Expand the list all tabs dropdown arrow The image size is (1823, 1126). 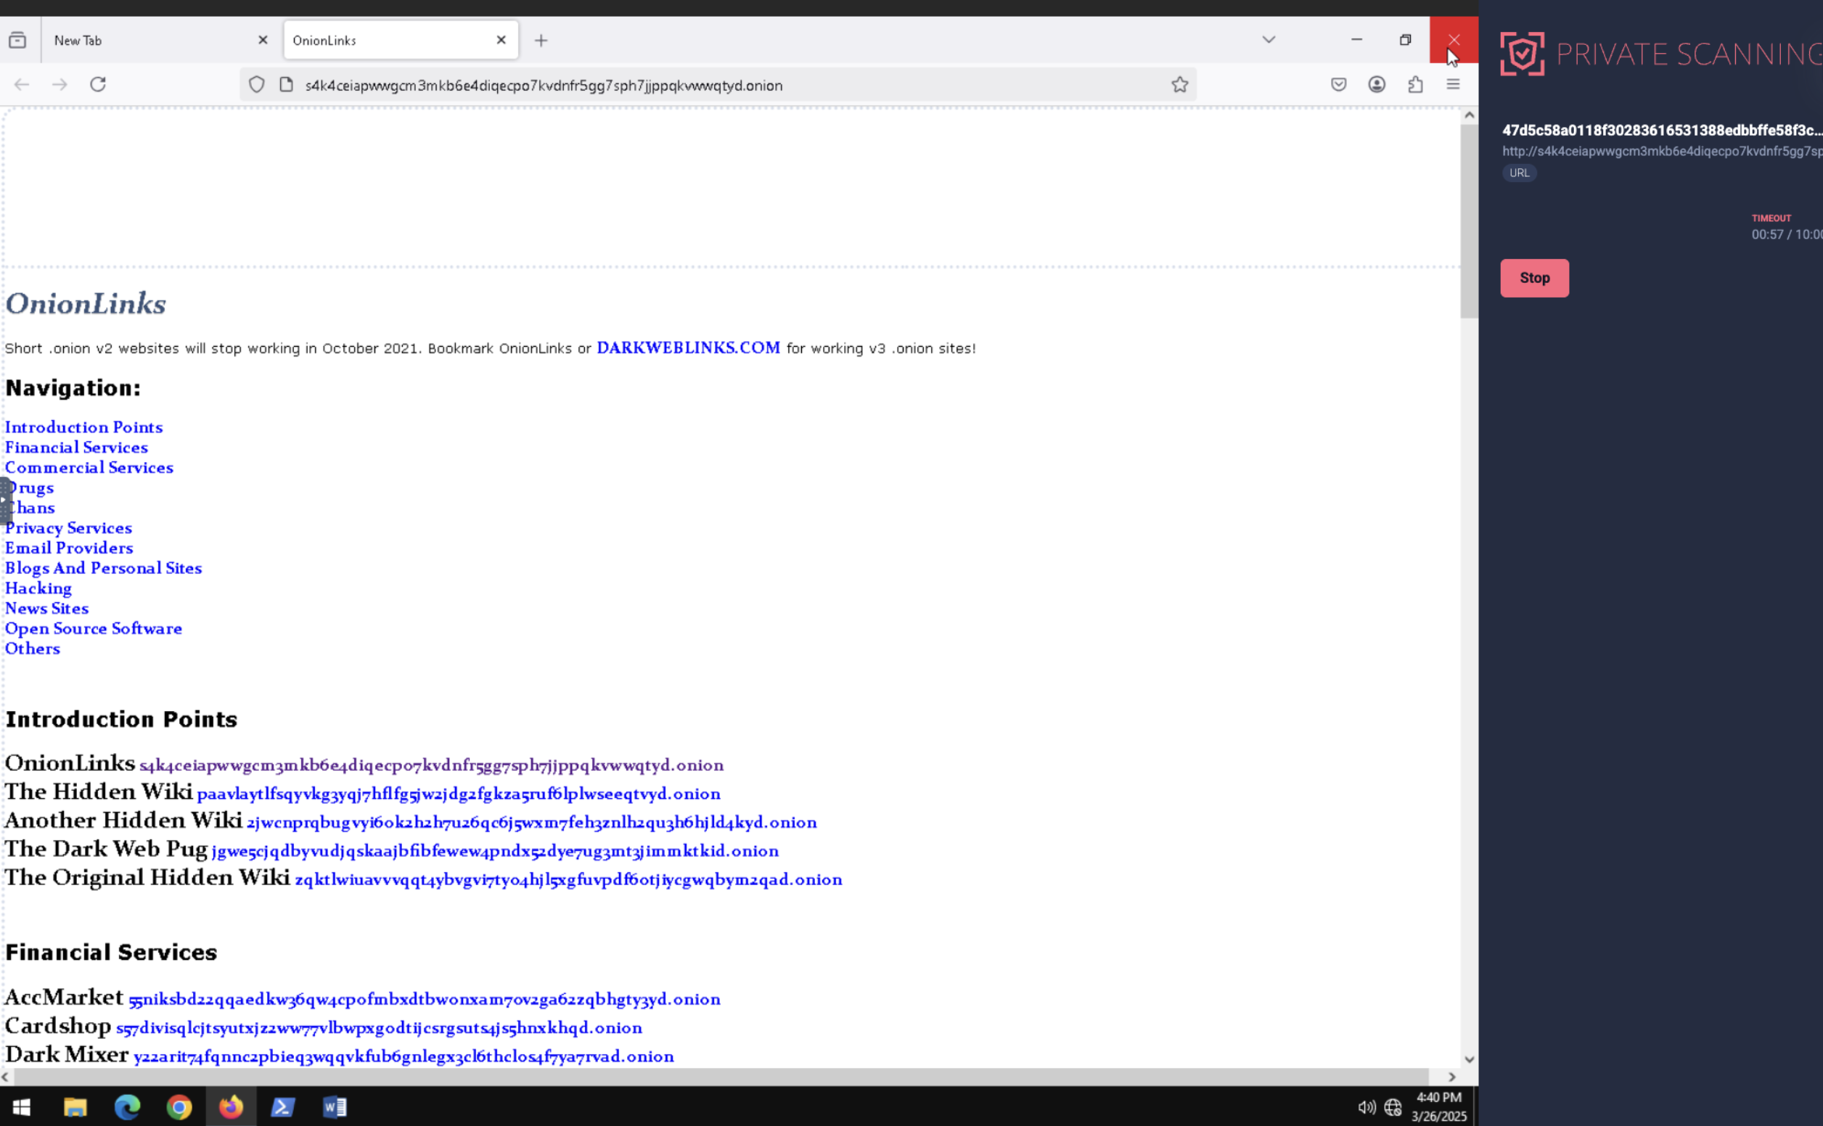1269,39
